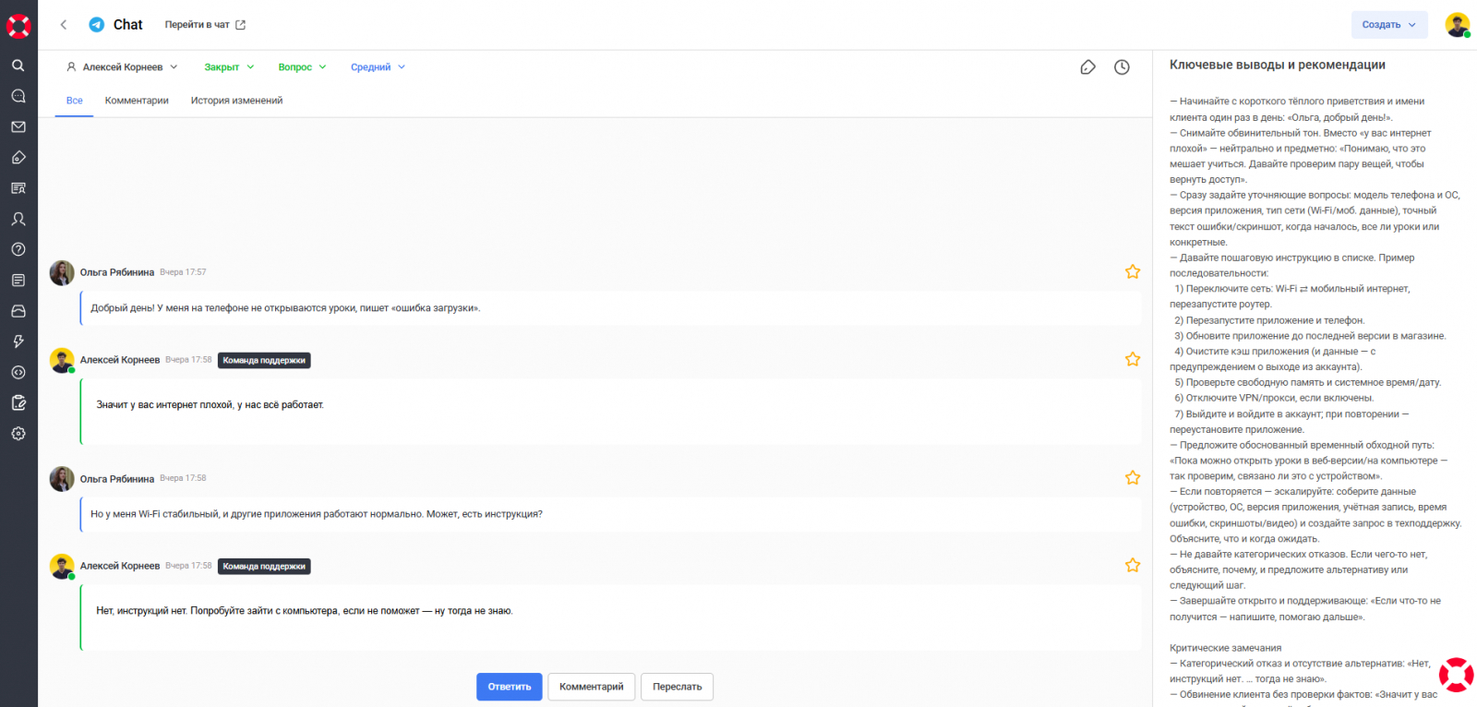The width and height of the screenshot is (1477, 707).
Task: Open the settings gear in sidebar
Action: pos(18,434)
